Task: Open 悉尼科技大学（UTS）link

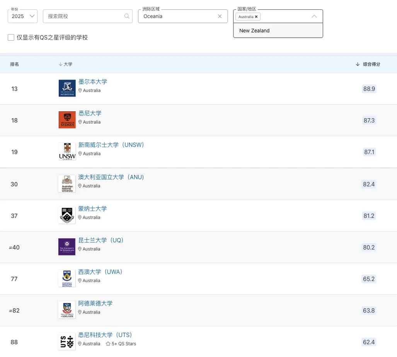Action: click(x=105, y=335)
